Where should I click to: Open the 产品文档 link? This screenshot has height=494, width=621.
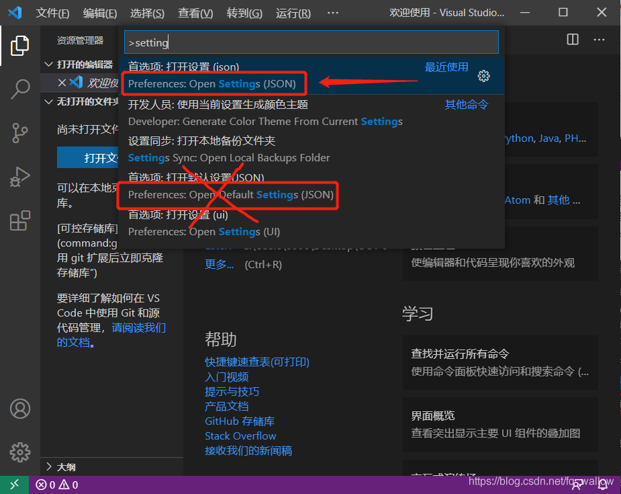click(x=226, y=406)
